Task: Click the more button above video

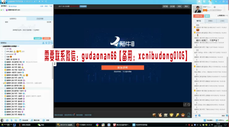Action: 186,6
